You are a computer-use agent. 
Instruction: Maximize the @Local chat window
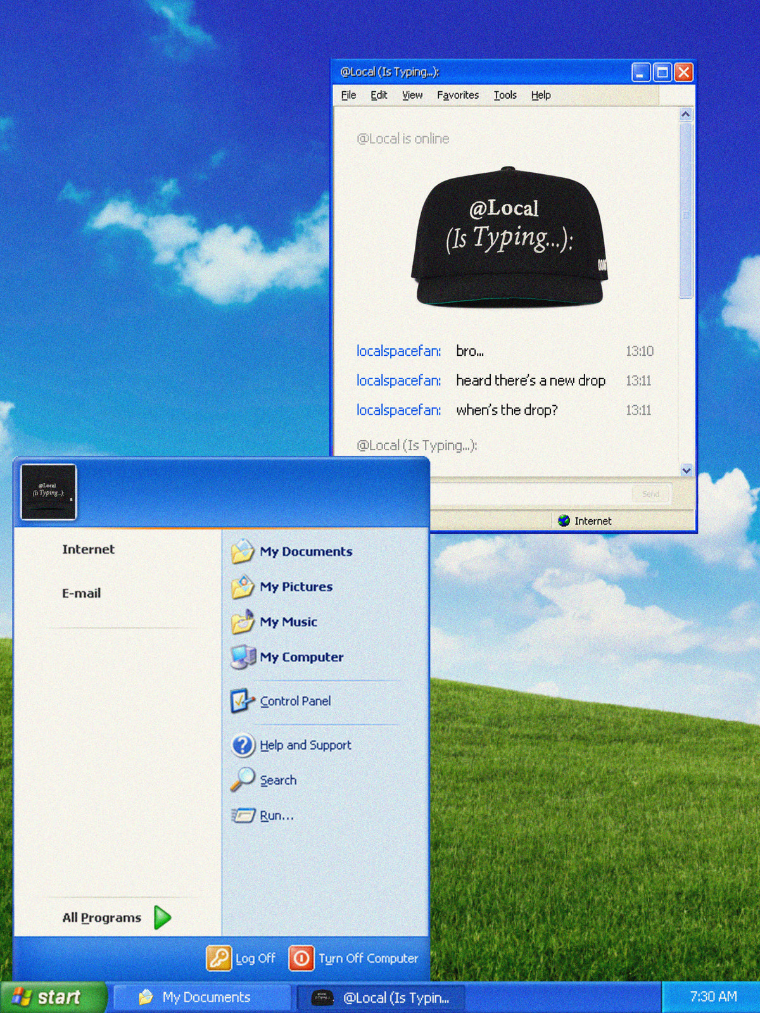(662, 72)
